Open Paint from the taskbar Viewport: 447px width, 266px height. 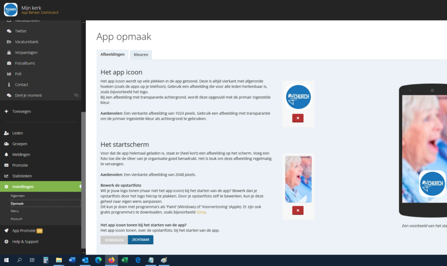coord(164,260)
